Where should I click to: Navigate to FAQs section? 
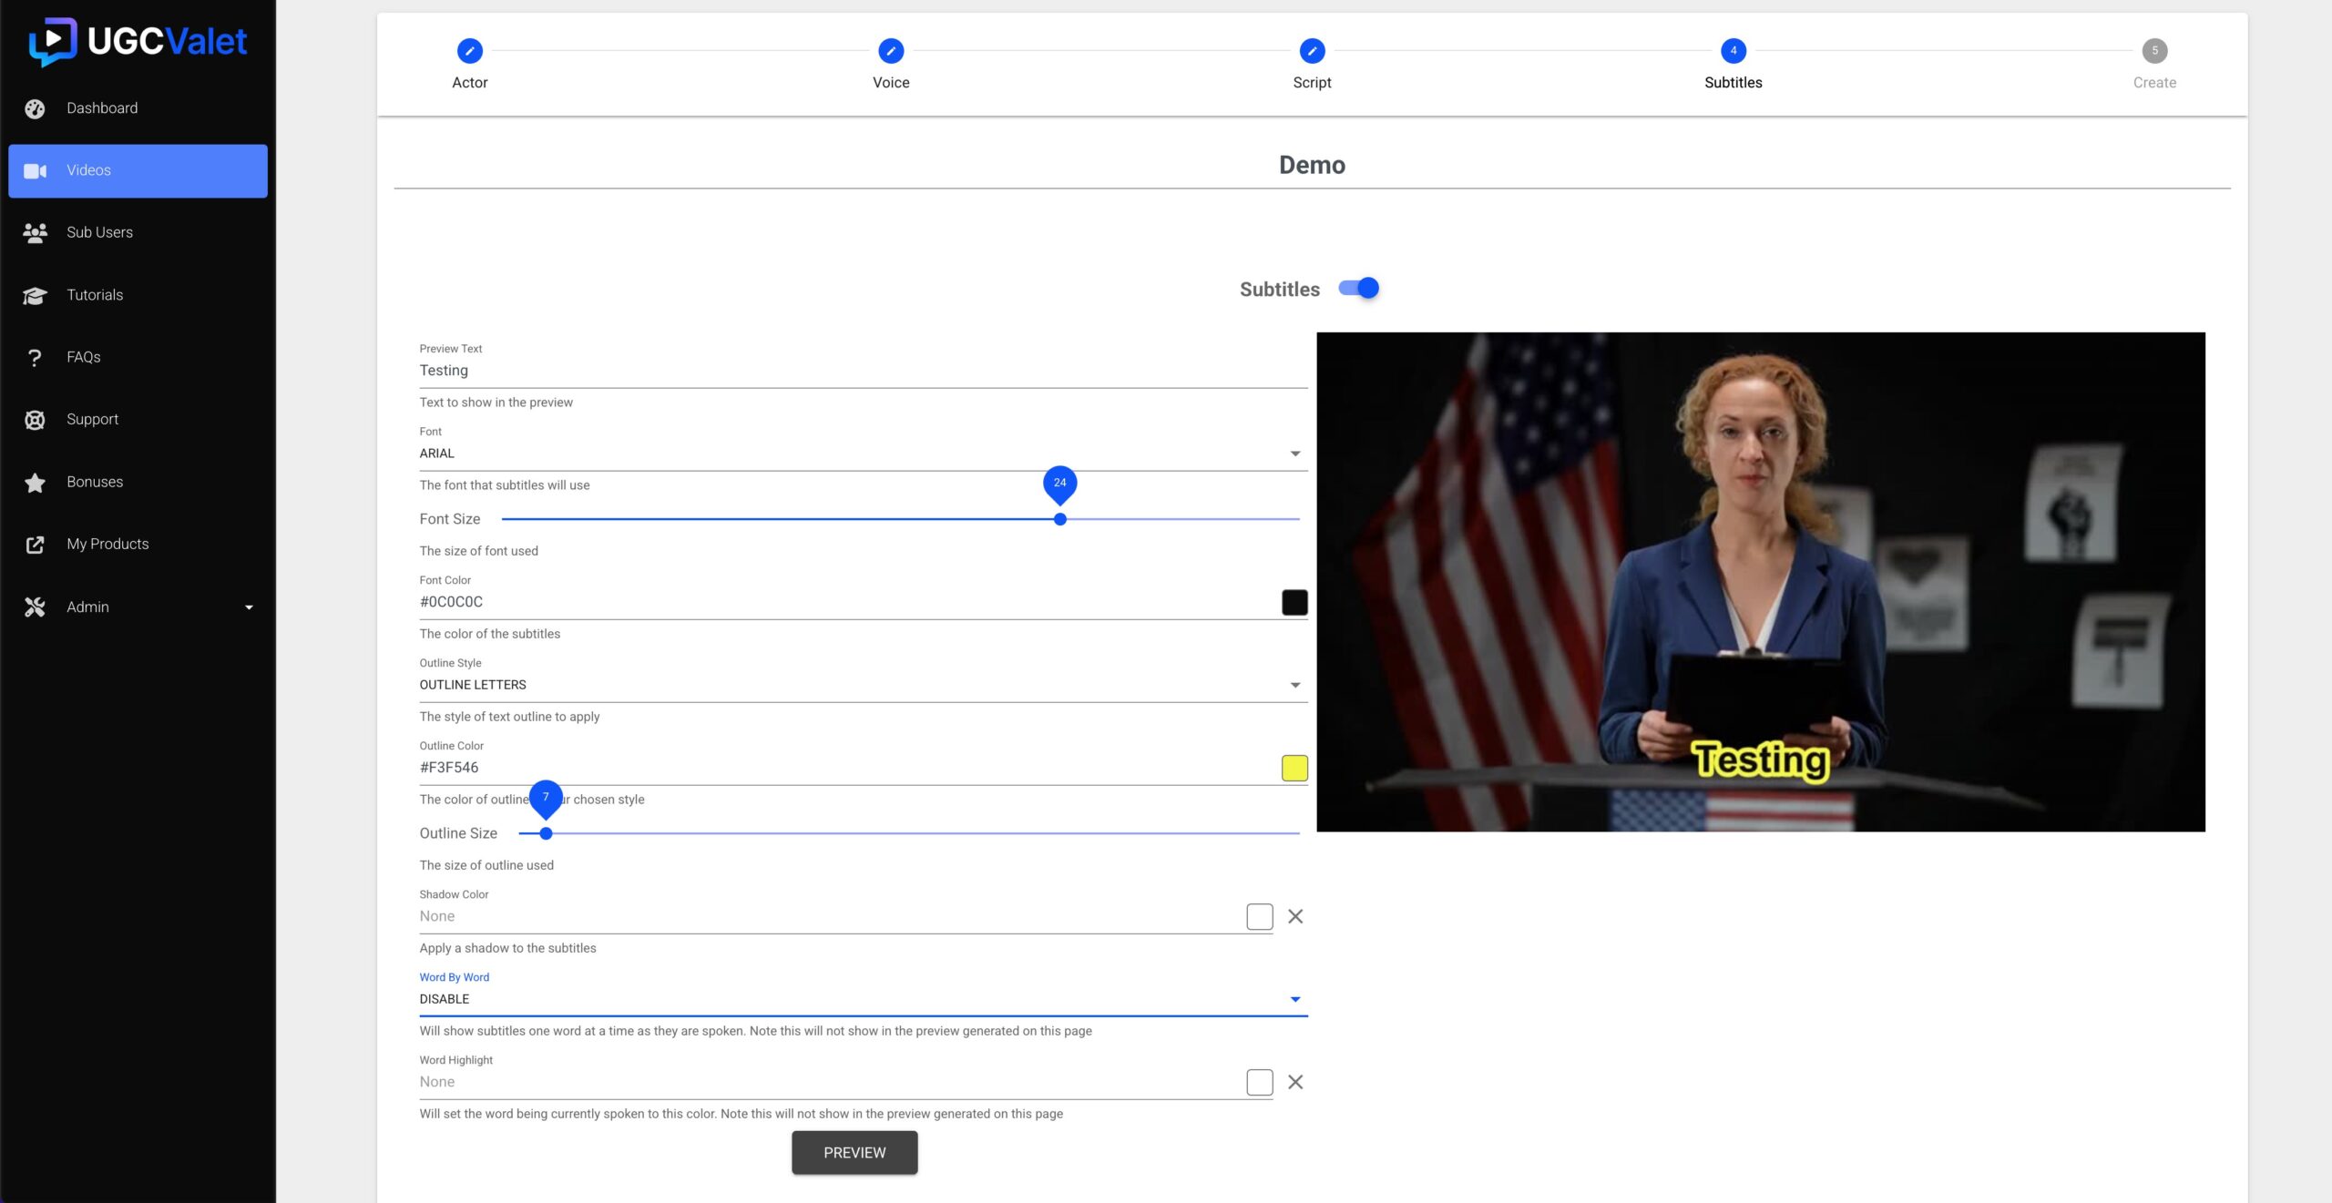coord(83,356)
